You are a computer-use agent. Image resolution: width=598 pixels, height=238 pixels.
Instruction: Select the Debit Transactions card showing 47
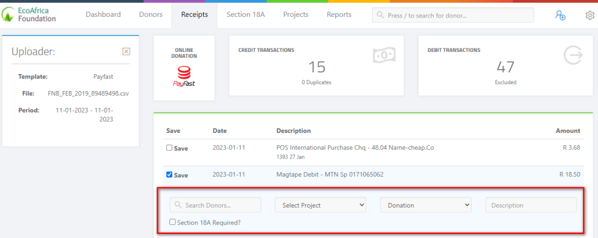pyautogui.click(x=505, y=65)
